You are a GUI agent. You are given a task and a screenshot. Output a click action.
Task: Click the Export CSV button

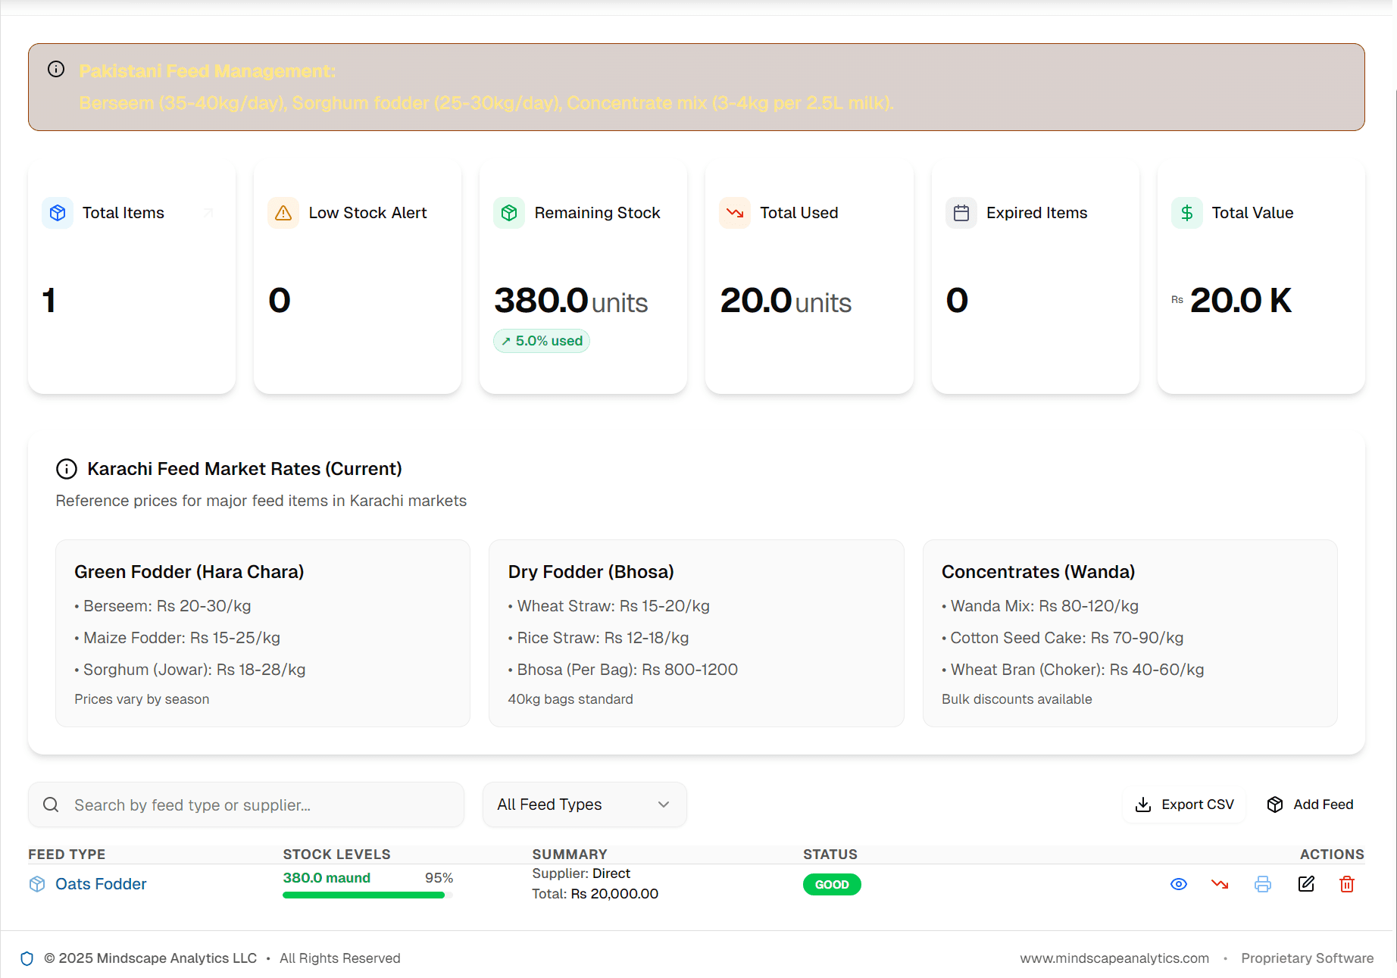tap(1183, 805)
